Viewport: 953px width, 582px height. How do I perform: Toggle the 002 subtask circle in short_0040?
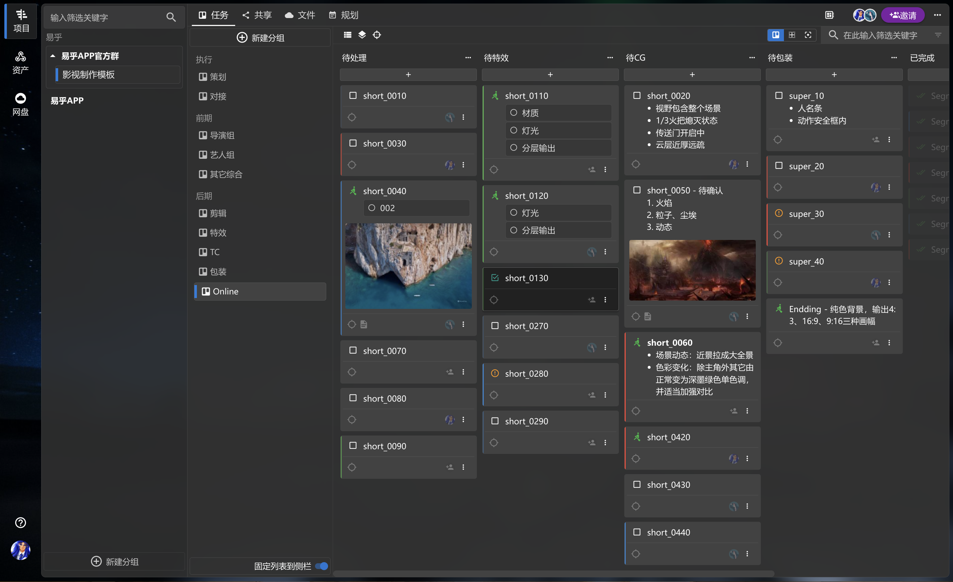(371, 208)
